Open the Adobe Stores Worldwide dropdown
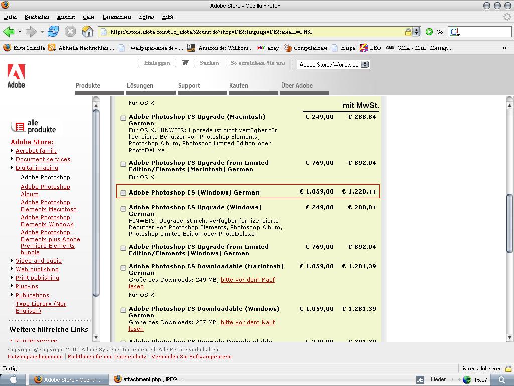The height and width of the screenshot is (386, 514). pos(333,65)
